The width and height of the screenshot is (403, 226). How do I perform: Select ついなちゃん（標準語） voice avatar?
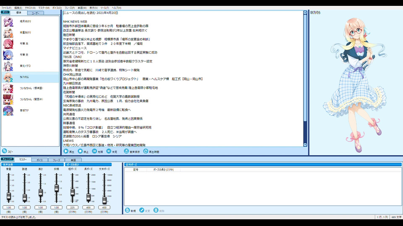[x=8, y=88]
